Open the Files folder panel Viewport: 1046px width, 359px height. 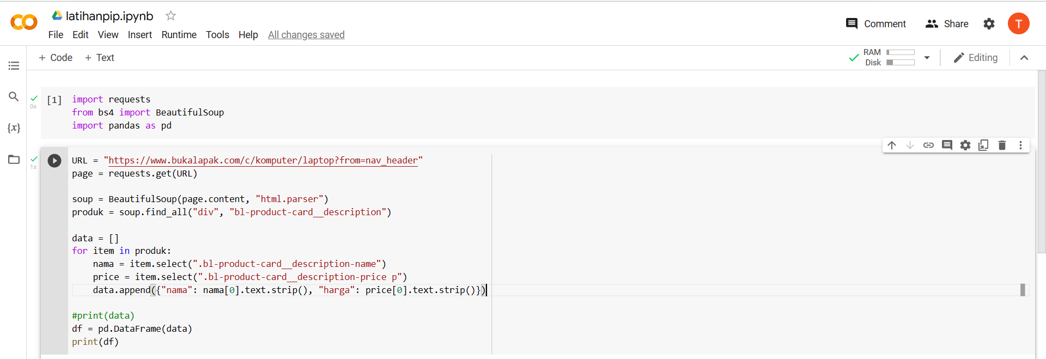click(14, 160)
